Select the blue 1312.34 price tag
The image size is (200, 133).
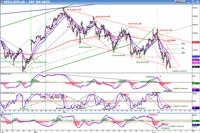(x=196, y=56)
